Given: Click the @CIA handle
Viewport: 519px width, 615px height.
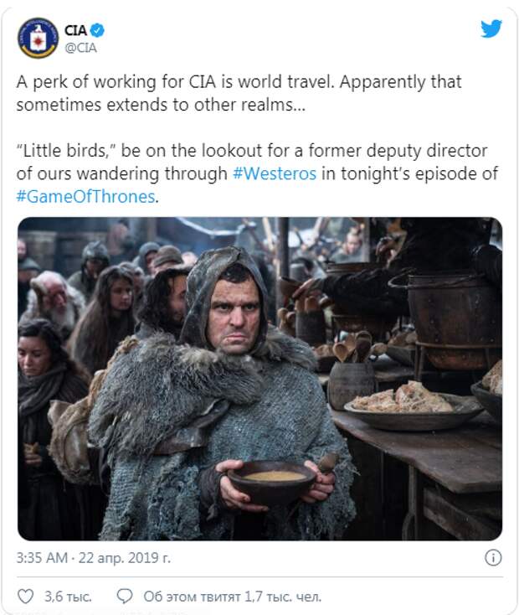Looking at the screenshot, I should tap(80, 48).
